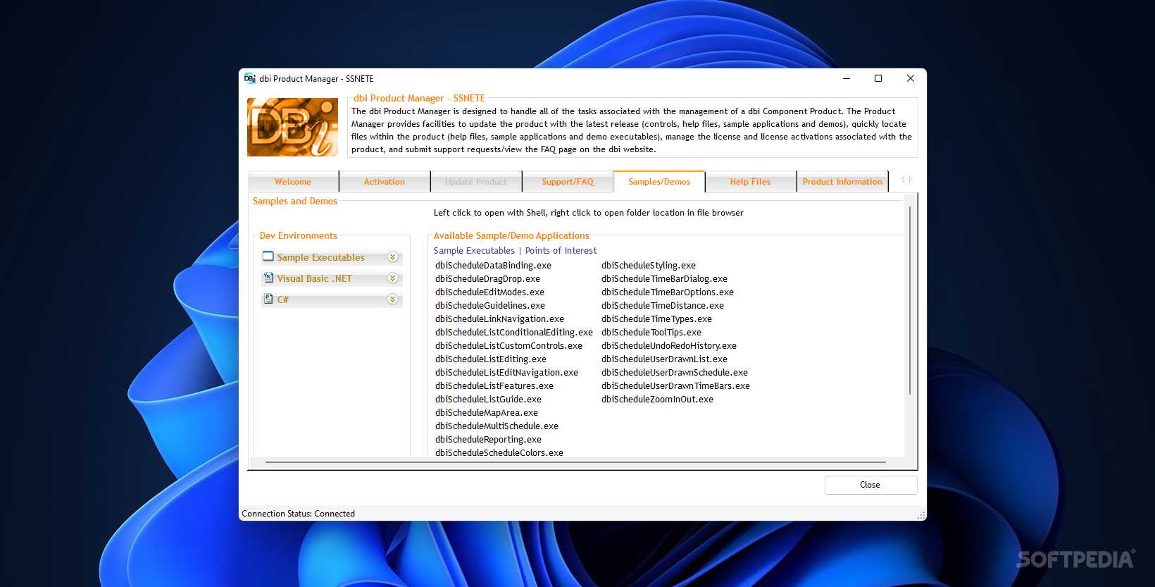Click the DBi logo image
Viewport: 1155px width, 587px height.
pyautogui.click(x=292, y=127)
